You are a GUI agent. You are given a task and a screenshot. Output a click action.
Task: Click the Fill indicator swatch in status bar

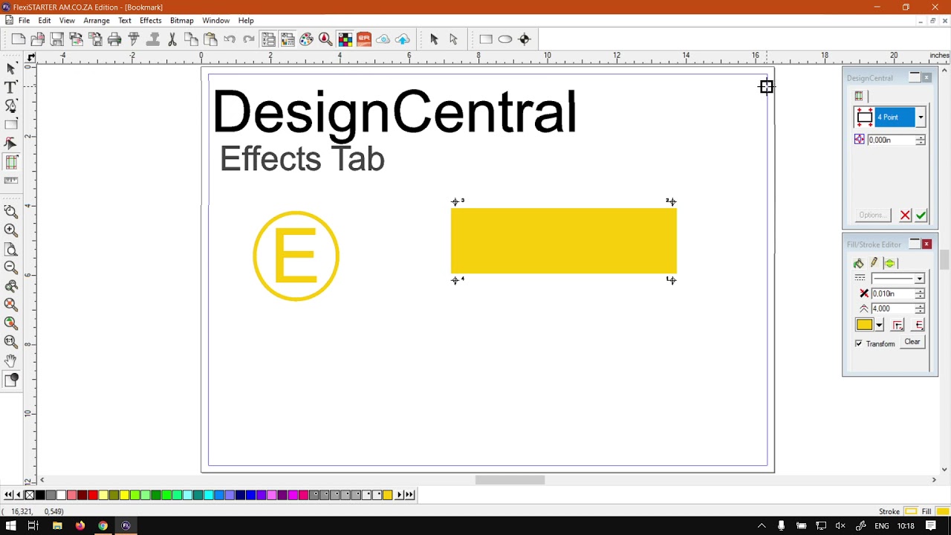coord(941,511)
